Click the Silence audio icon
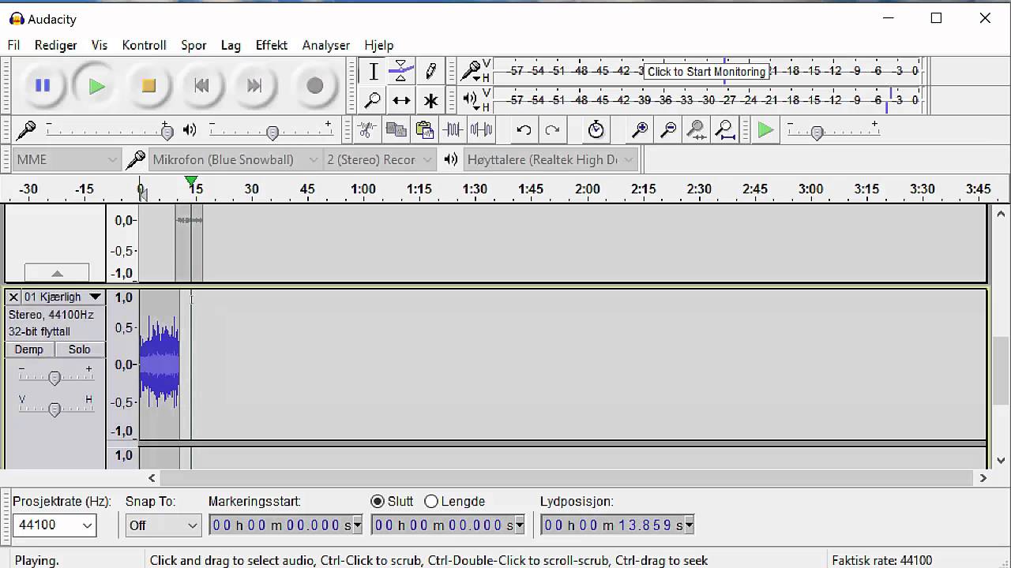 (481, 129)
